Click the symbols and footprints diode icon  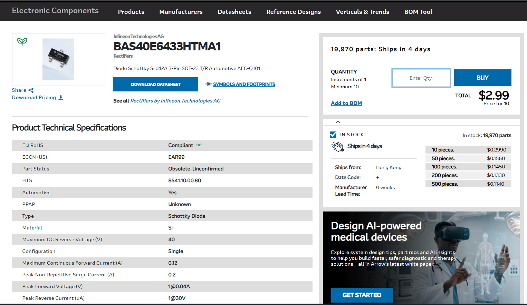pos(209,84)
